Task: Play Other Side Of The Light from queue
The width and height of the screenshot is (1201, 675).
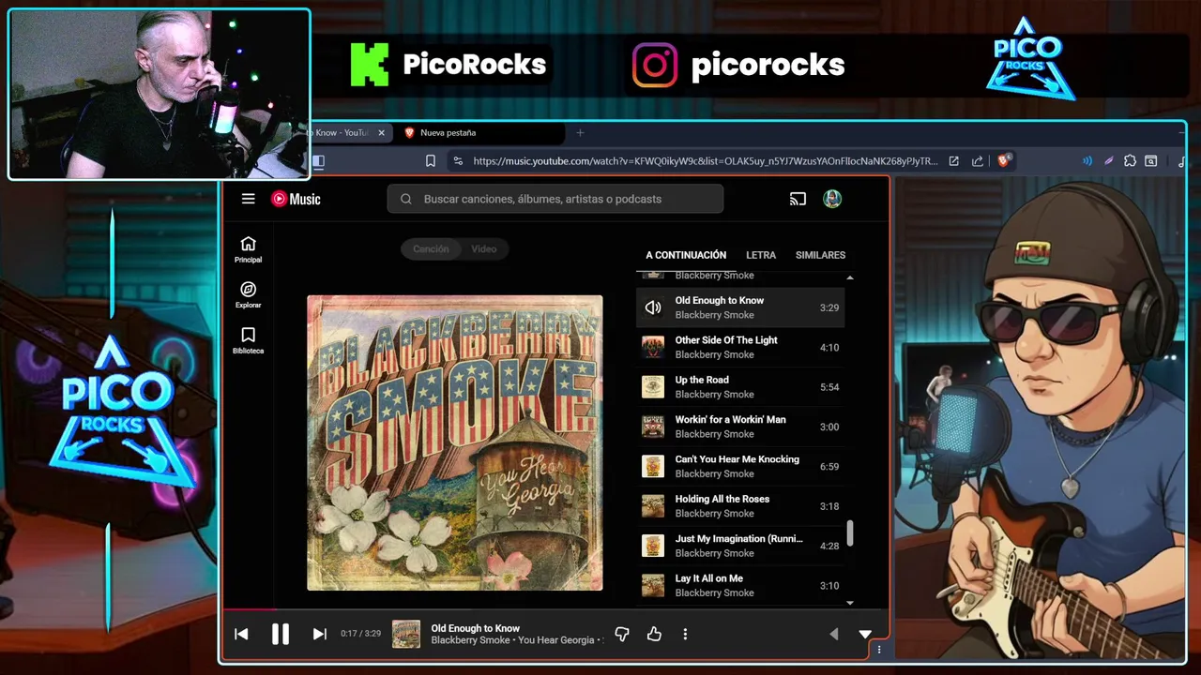Action: [x=740, y=348]
